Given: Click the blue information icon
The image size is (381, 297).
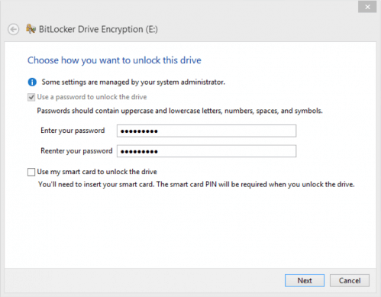Looking at the screenshot, I should (x=32, y=82).
